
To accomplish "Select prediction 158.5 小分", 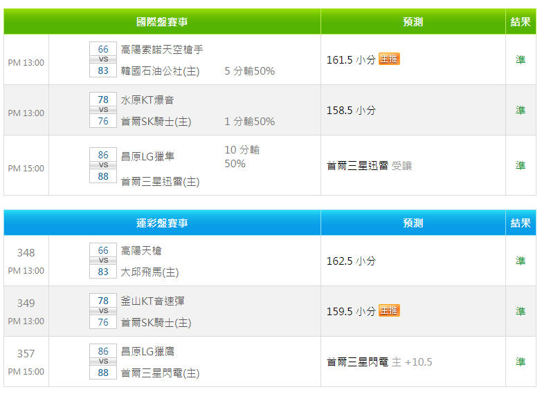I will click(x=351, y=110).
